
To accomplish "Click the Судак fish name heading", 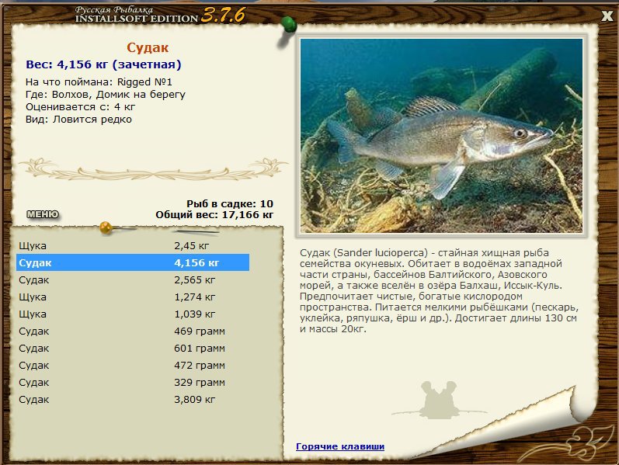I will pos(148,48).
